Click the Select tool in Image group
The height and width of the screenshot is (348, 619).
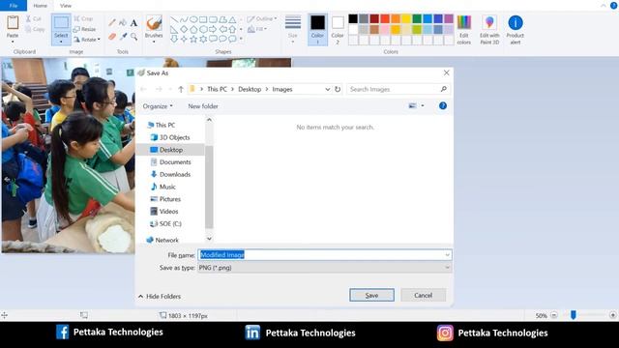tap(61, 29)
